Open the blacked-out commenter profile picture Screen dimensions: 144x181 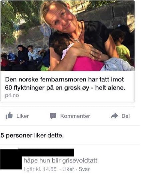(x=11, y=159)
